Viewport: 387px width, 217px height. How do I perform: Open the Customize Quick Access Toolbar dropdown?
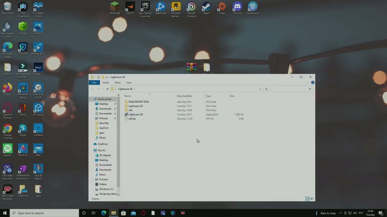tap(106, 77)
